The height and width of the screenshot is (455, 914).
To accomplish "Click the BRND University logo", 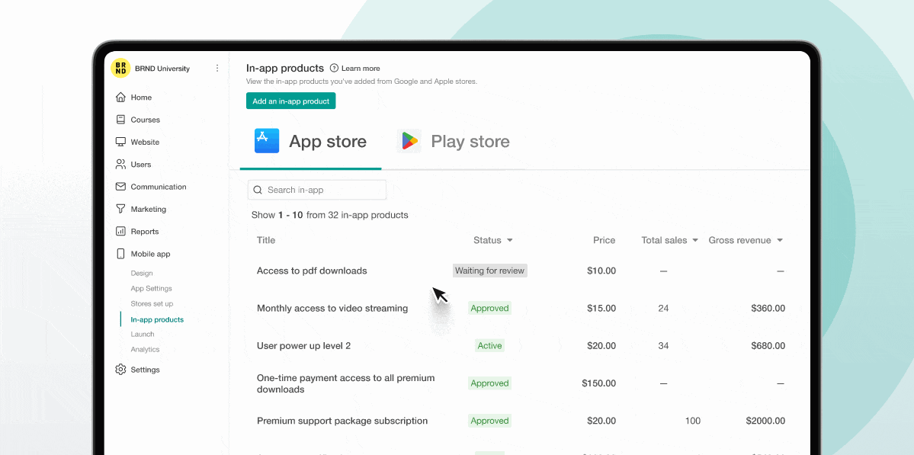I will 120,68.
